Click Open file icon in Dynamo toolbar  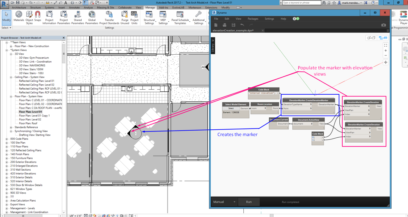click(x=225, y=25)
